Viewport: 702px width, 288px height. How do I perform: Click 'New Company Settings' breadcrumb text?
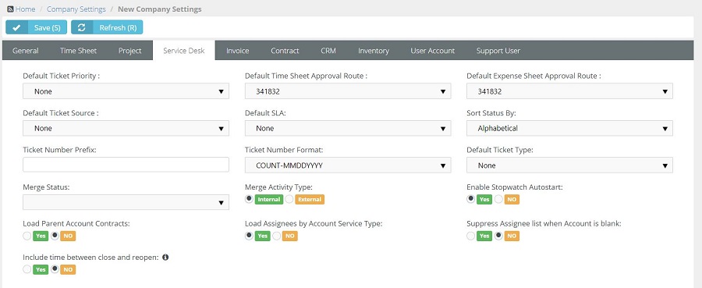tap(160, 9)
